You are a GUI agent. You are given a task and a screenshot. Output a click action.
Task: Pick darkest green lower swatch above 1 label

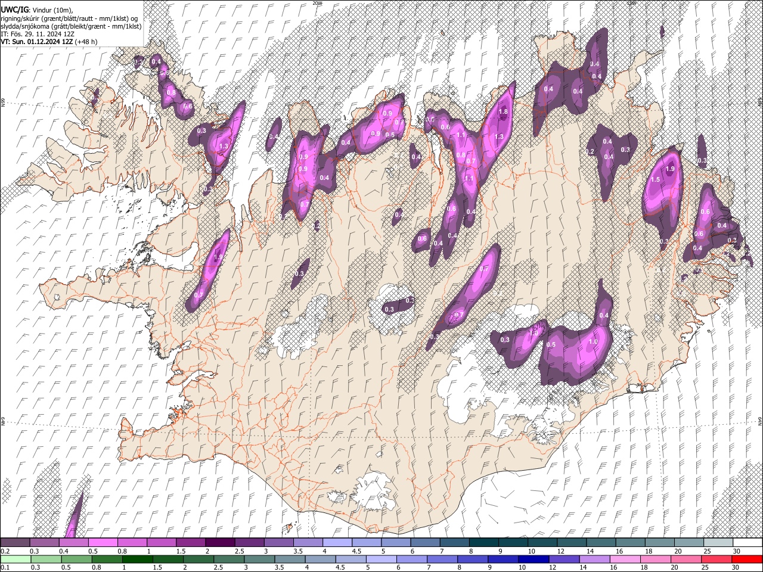[x=137, y=559]
